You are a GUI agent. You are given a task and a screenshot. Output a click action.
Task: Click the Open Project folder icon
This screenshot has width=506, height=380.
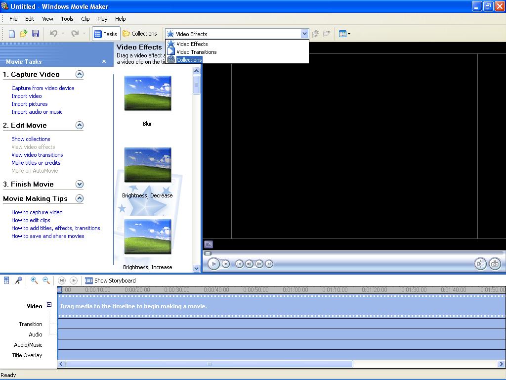tap(24, 34)
